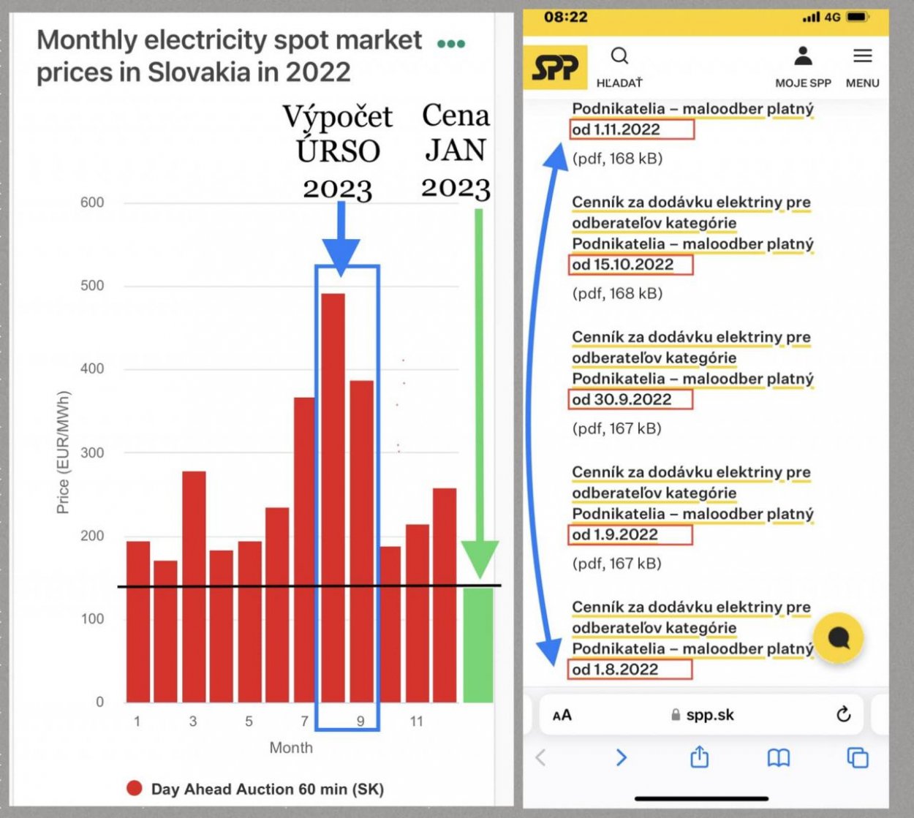Open price list valid od 30.9.2022
914x818 pixels.
point(629,399)
